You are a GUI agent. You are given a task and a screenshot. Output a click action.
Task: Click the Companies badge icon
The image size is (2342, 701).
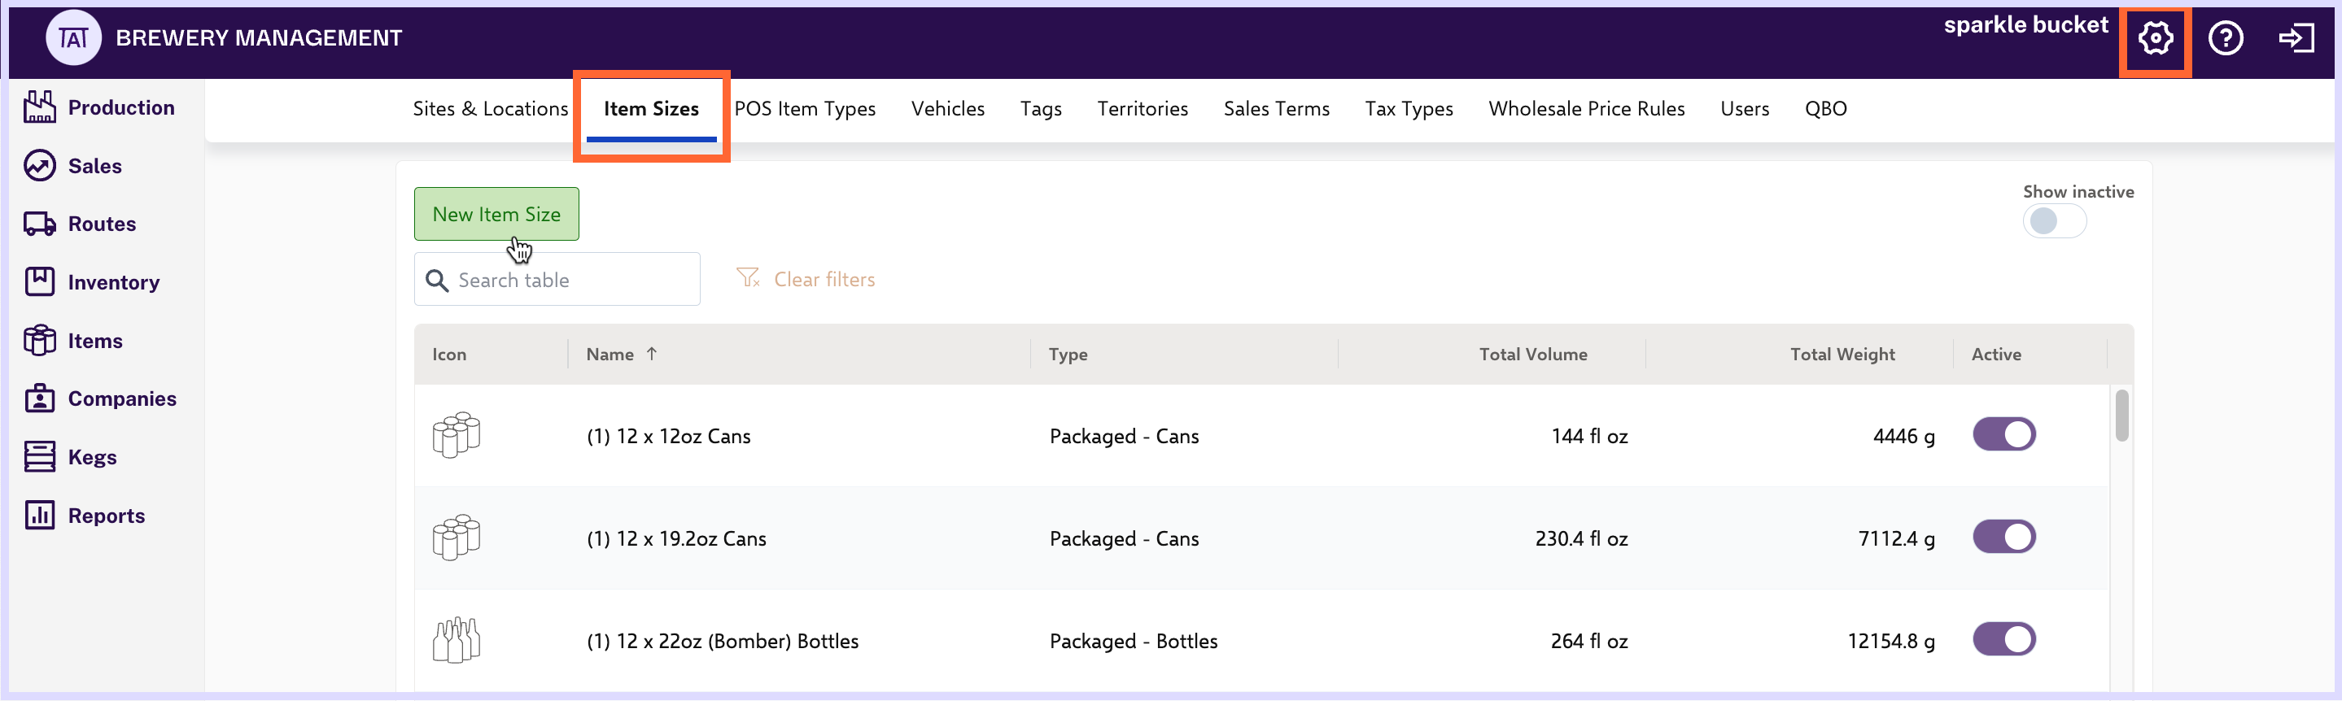tap(40, 398)
